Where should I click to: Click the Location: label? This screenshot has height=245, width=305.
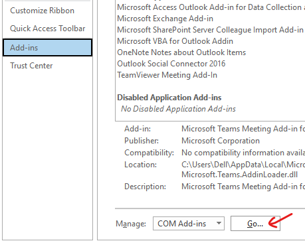pyautogui.click(x=140, y=165)
